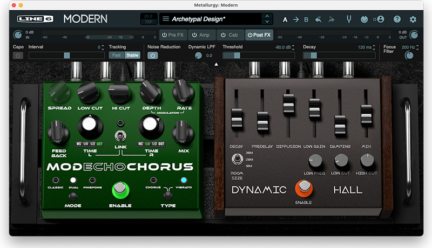The width and height of the screenshot is (432, 248).
Task: Select snapshot A
Action: tap(285, 20)
